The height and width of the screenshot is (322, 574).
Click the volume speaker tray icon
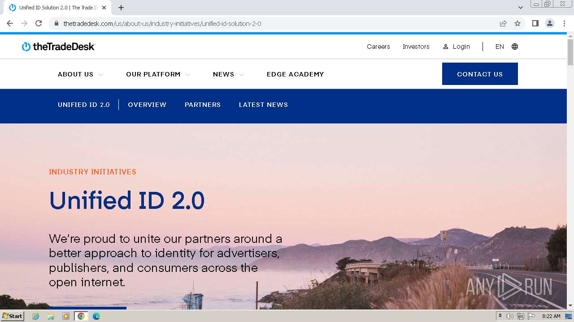(x=510, y=316)
